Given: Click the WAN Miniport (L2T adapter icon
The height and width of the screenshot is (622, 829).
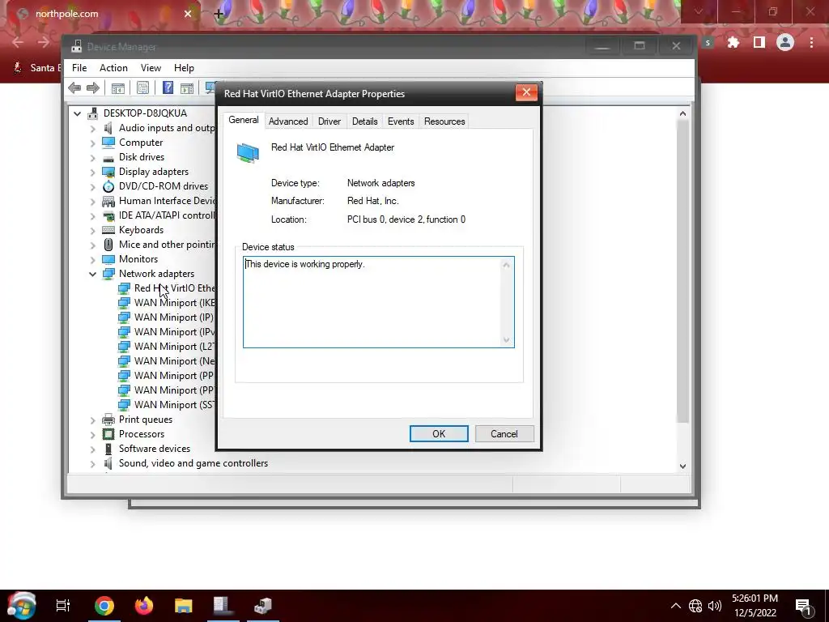Looking at the screenshot, I should (x=124, y=347).
